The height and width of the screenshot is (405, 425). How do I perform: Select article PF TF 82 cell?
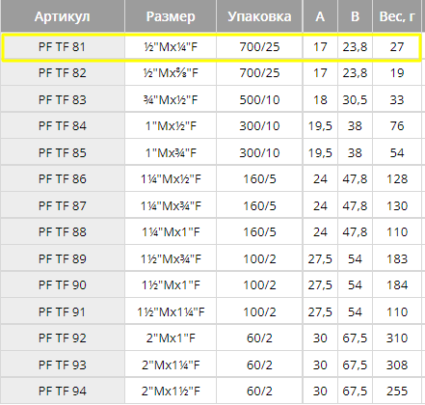(x=63, y=72)
